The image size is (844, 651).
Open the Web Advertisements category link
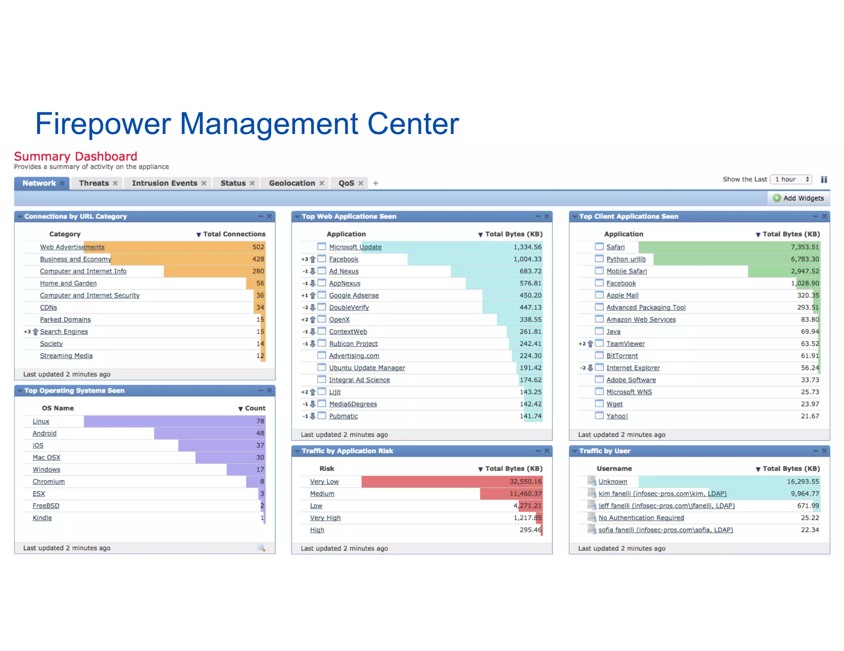coord(72,247)
